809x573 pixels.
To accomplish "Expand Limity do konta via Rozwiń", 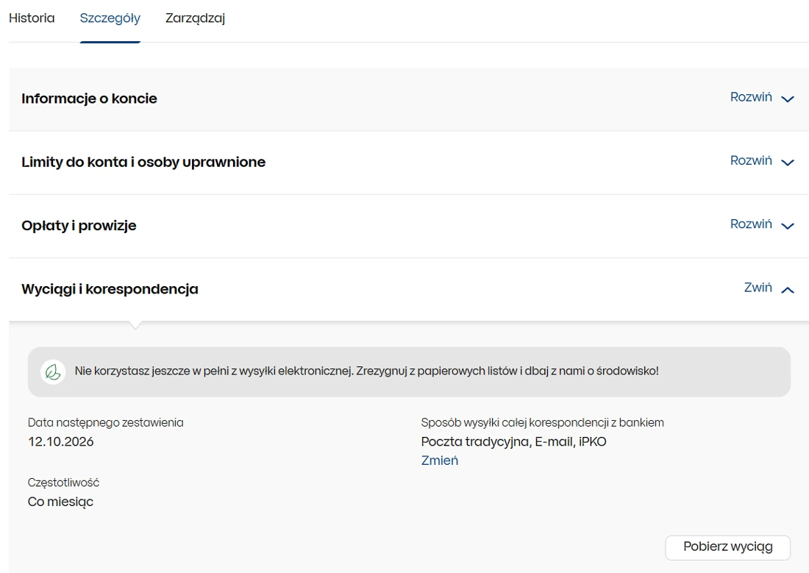I will pyautogui.click(x=751, y=160).
